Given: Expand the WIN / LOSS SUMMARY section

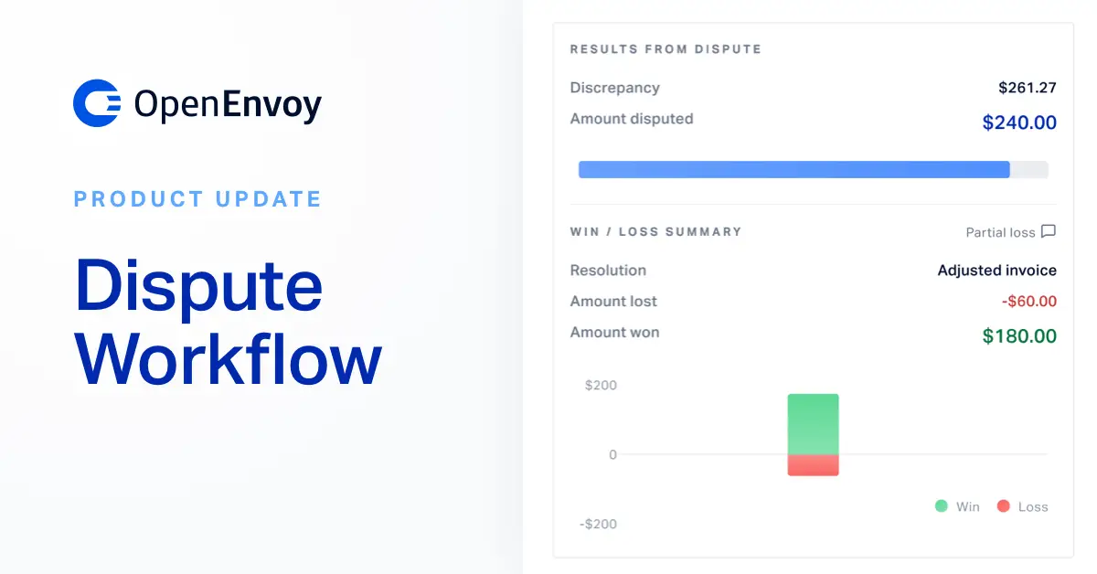Looking at the screenshot, I should 655,231.
